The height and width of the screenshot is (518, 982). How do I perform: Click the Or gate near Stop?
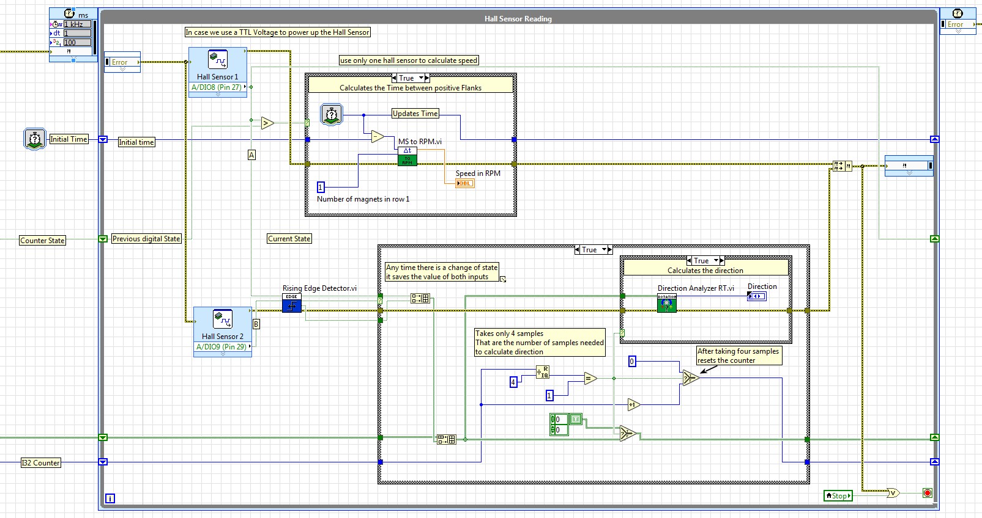point(893,493)
